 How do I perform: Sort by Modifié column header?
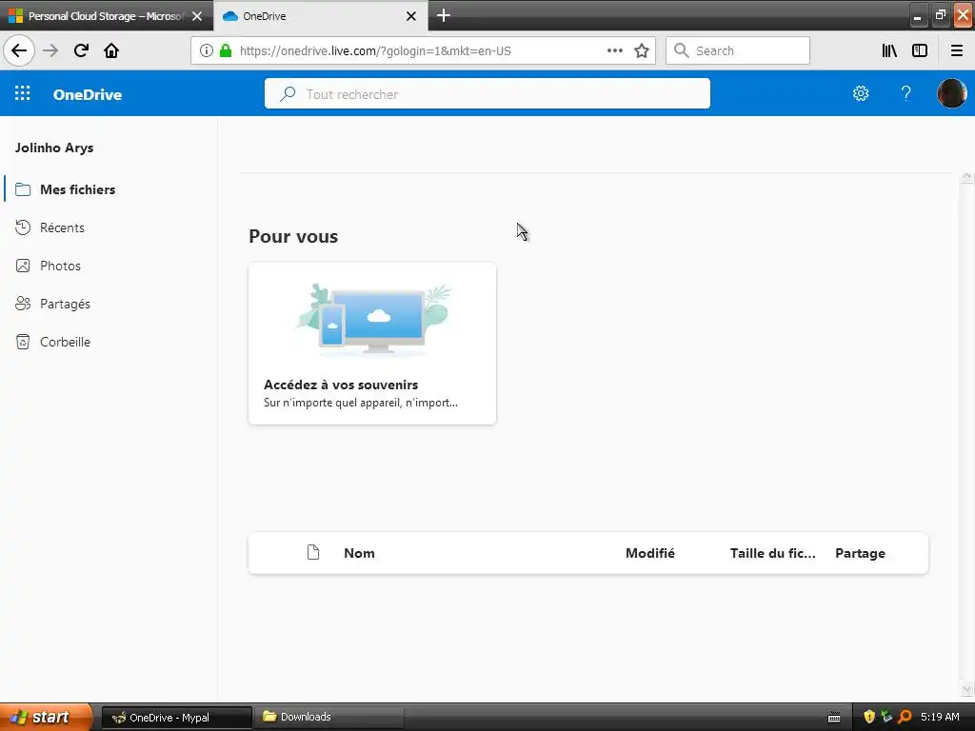(649, 553)
